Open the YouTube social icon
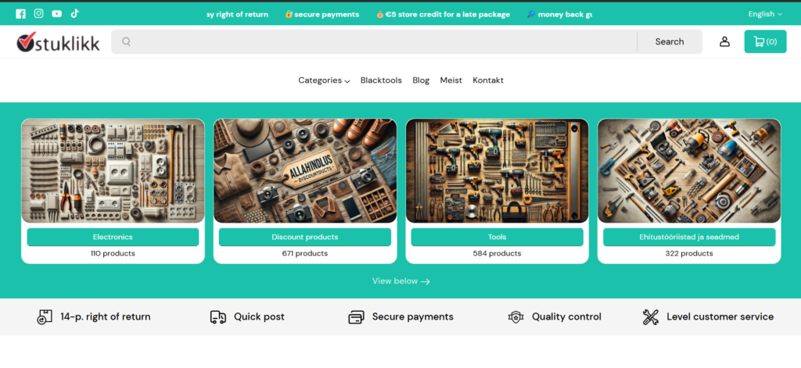Screen dimensions: 801x368 click(56, 14)
